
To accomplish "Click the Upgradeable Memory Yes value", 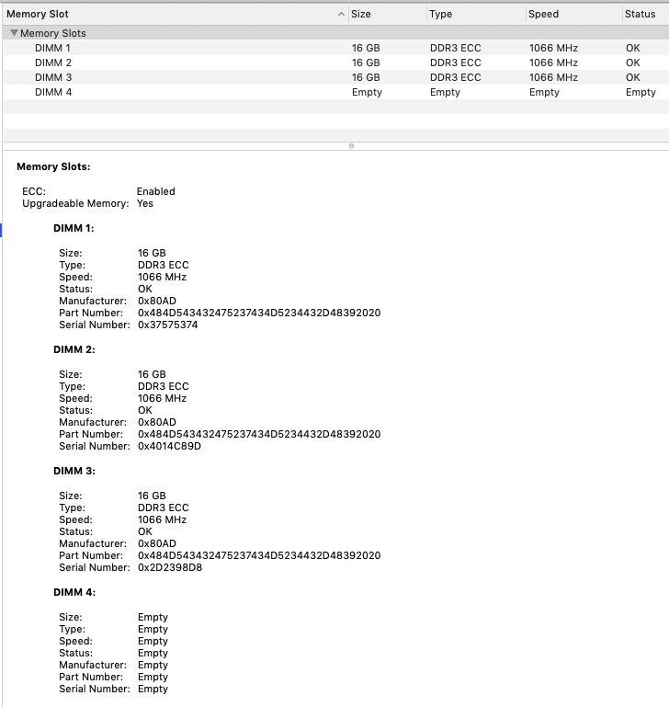I will pyautogui.click(x=144, y=203).
